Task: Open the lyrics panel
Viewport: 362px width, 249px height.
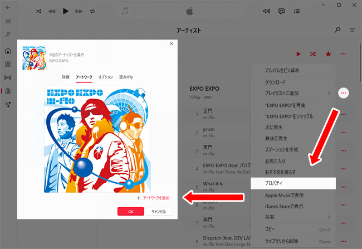Action: (281, 11)
